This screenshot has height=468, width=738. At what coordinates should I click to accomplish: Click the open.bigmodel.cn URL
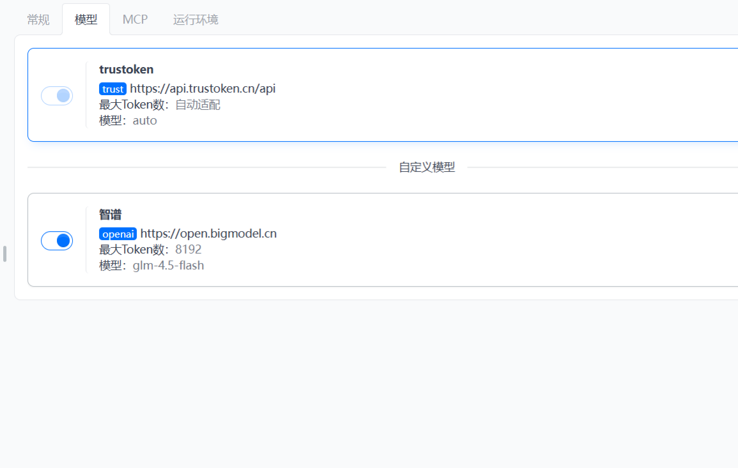pos(208,234)
